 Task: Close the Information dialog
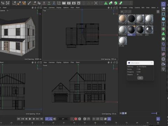coord(152,63)
